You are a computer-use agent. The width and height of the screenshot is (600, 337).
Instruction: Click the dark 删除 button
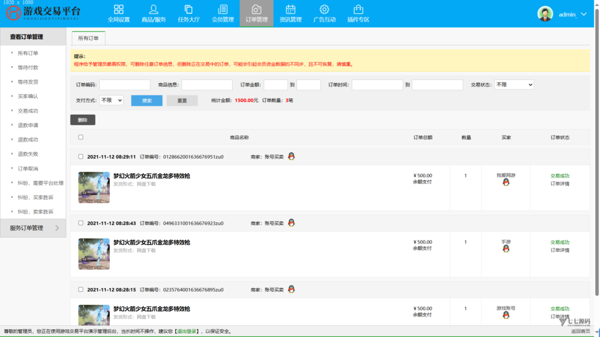(83, 120)
